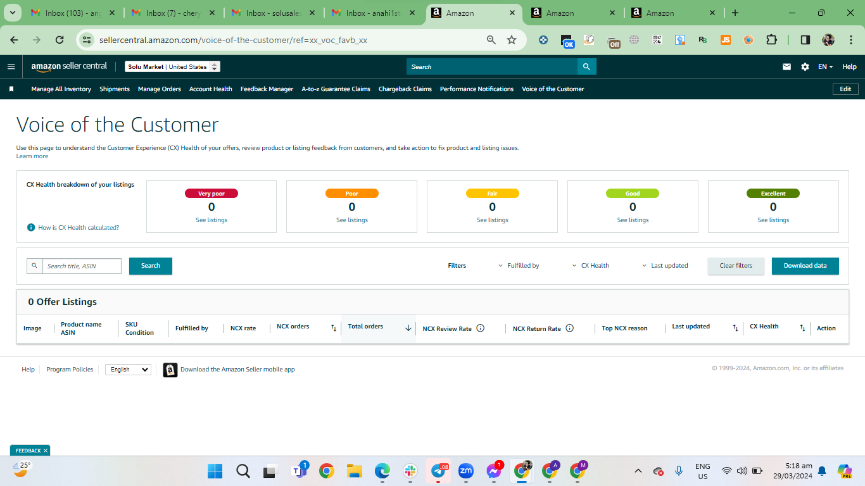Click the browser address bar URL
Image resolution: width=865 pixels, height=486 pixels.
tap(234, 40)
